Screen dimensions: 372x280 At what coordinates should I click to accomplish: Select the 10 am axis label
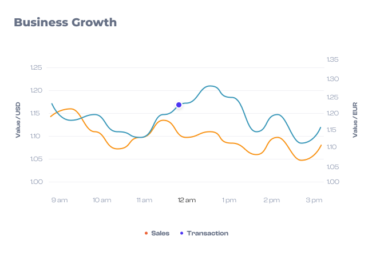click(102, 200)
